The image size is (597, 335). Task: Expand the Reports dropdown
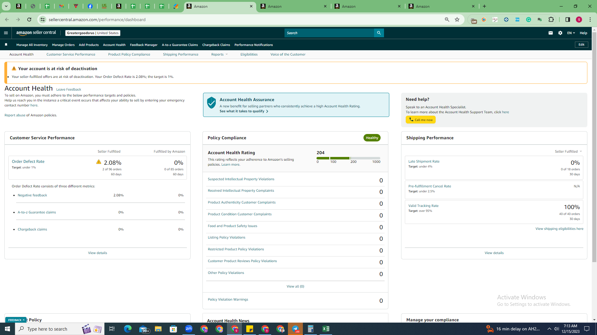[220, 54]
